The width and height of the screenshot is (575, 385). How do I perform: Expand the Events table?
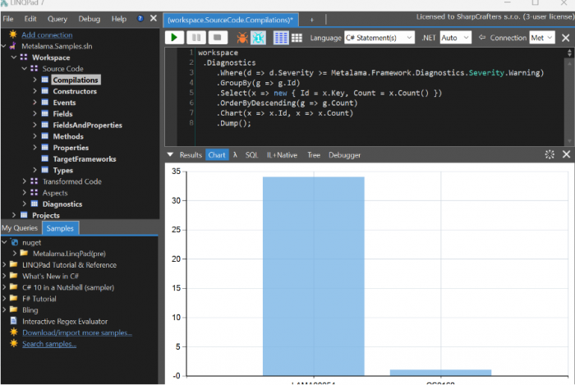34,103
